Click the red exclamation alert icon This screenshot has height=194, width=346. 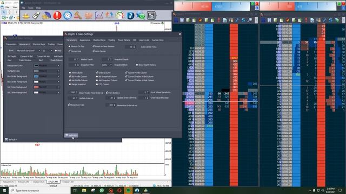57,16
